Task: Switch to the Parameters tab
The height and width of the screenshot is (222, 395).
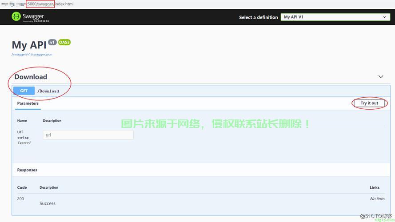Action: (28, 103)
